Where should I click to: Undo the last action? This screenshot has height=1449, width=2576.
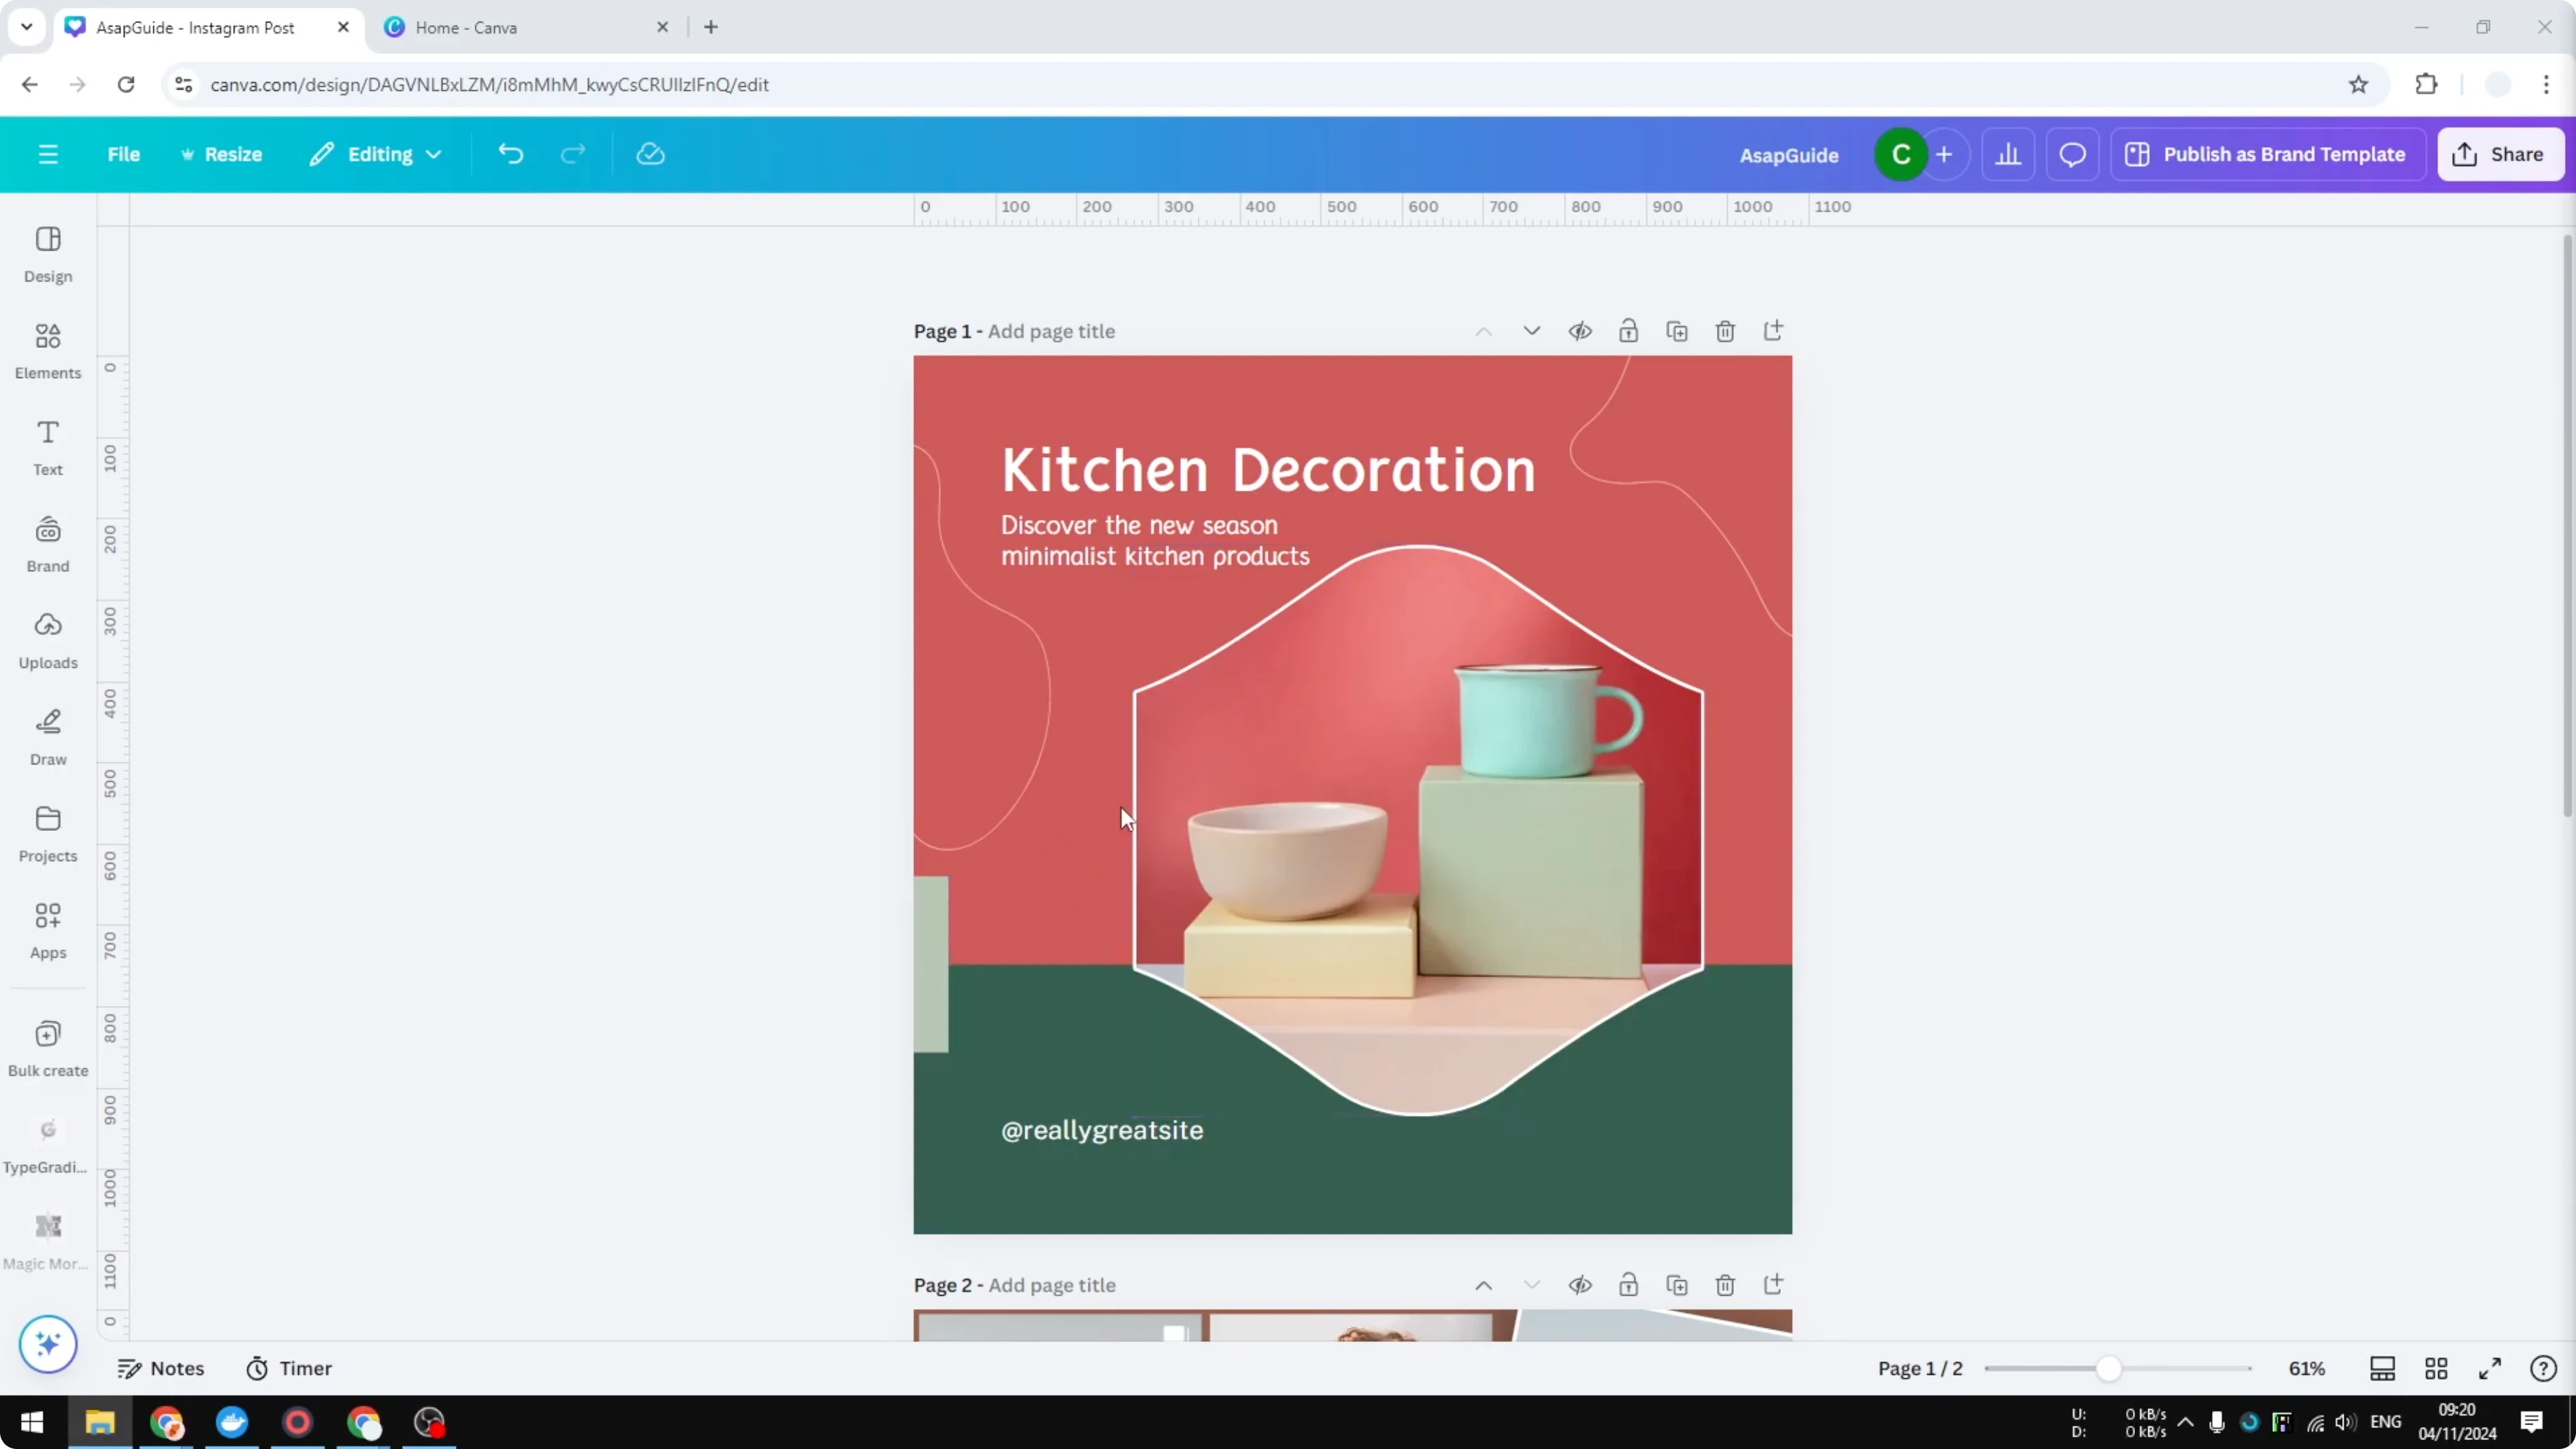coord(510,153)
